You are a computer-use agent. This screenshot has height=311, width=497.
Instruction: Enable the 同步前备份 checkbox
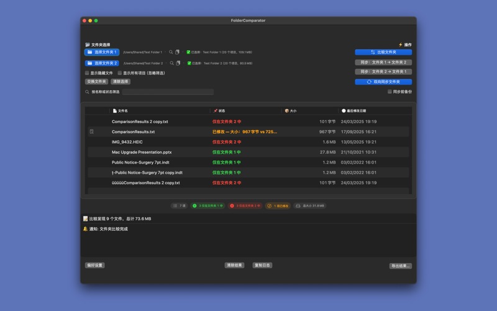[390, 91]
